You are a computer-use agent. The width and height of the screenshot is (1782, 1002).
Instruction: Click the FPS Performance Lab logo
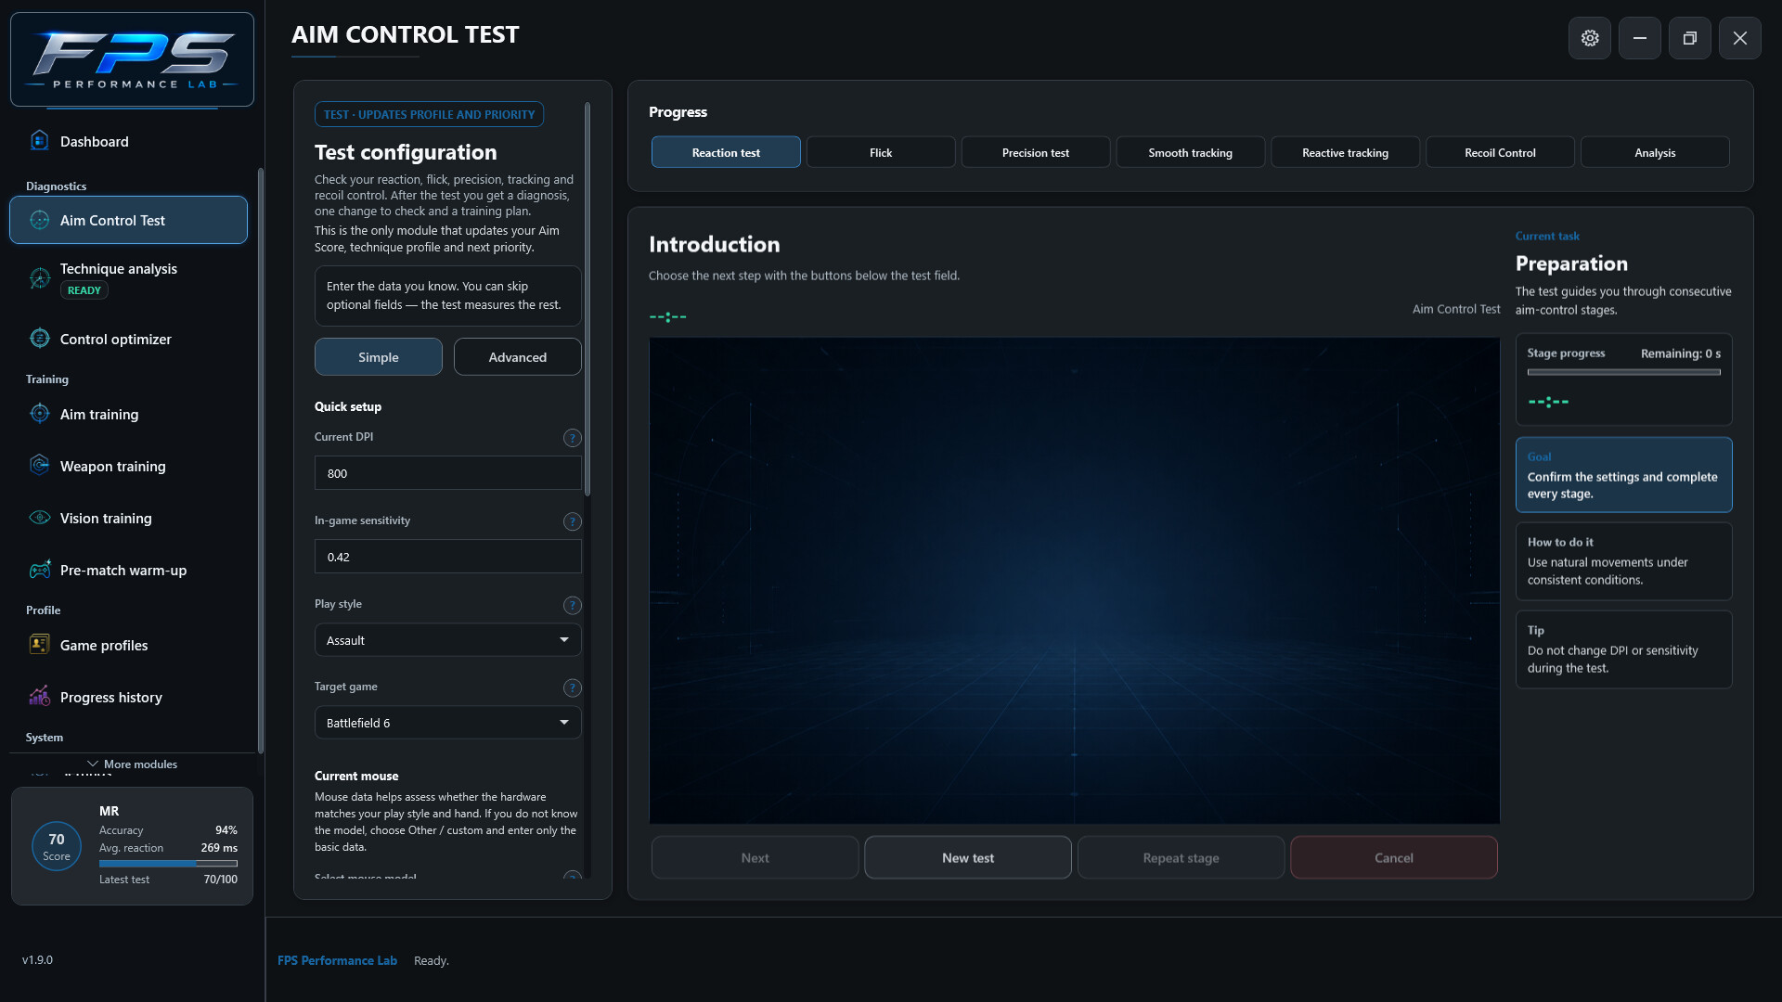[132, 59]
